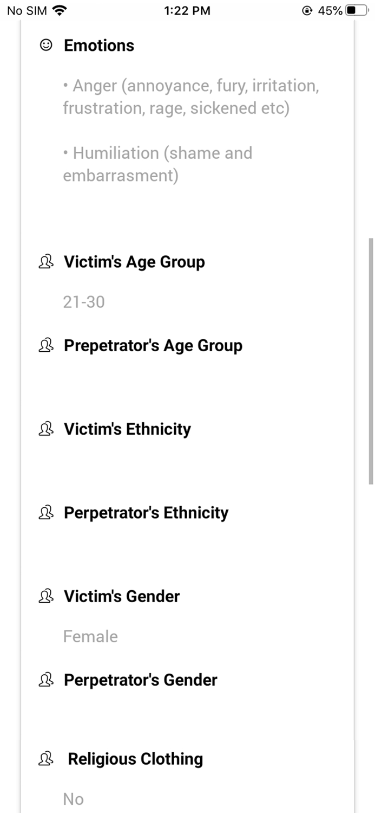Screen dimensions: 375x813
Task: Select the Female gender value
Action: 90,636
